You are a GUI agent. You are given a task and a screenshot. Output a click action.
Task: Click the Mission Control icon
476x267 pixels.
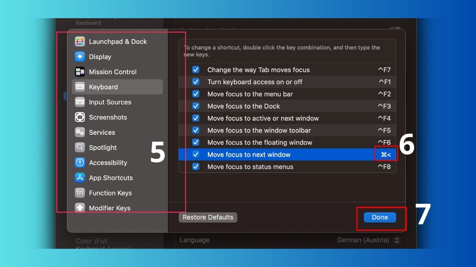pos(80,72)
